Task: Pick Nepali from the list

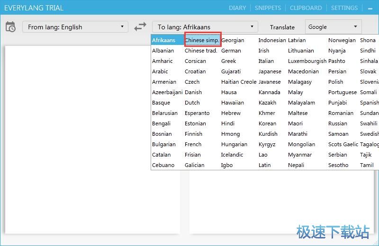Action: 296,165
